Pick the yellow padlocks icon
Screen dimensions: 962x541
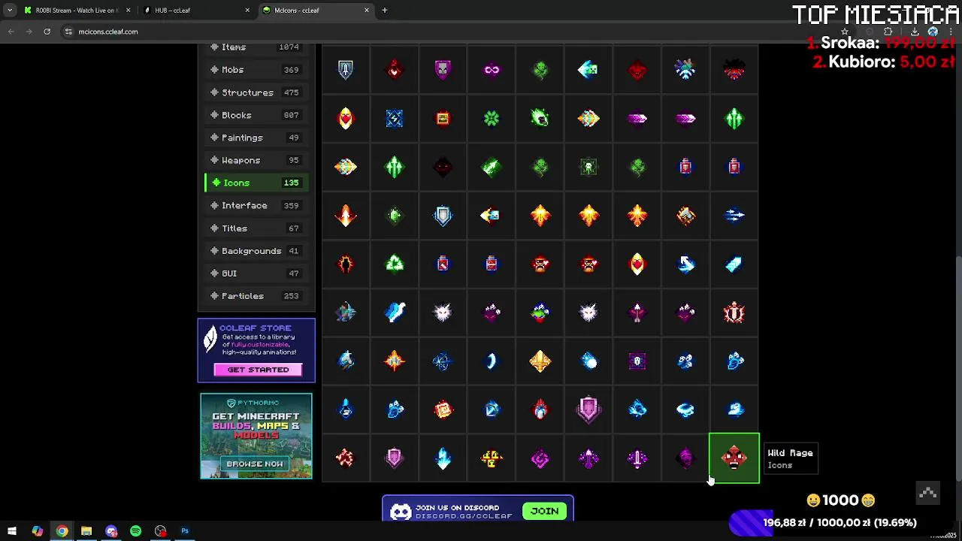492,458
